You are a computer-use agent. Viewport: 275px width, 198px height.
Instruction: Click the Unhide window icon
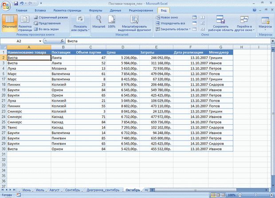194,29
